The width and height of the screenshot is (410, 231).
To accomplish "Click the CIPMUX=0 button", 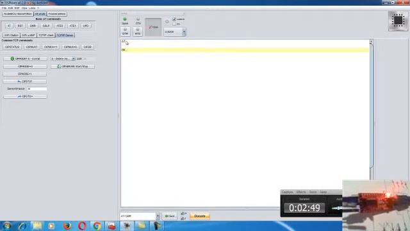I will pos(70,47).
